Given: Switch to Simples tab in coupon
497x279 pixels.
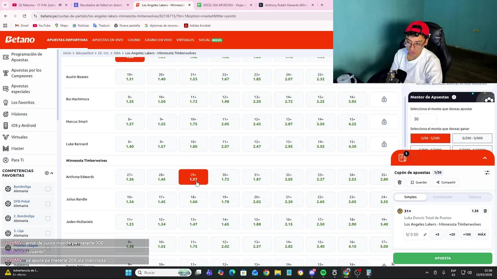Looking at the screenshot, I should coord(410,197).
